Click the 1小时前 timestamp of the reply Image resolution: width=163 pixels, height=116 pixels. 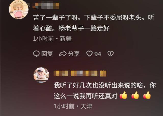(x=64, y=106)
